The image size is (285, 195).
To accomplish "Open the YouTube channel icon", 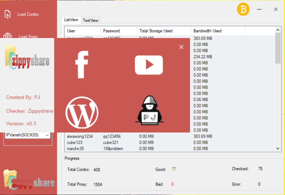I will coord(149,65).
